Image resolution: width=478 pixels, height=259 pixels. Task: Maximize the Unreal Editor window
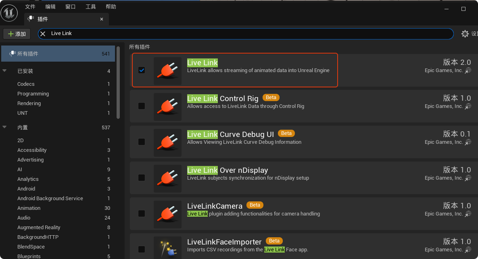(x=463, y=9)
